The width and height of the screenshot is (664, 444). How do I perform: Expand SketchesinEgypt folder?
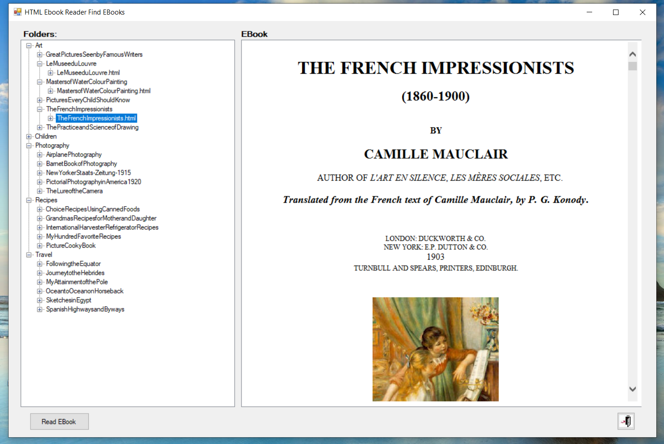coord(40,300)
